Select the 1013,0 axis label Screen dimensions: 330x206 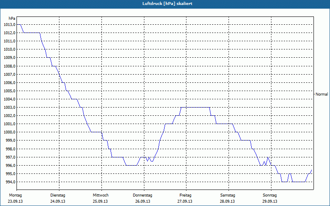tap(9, 25)
